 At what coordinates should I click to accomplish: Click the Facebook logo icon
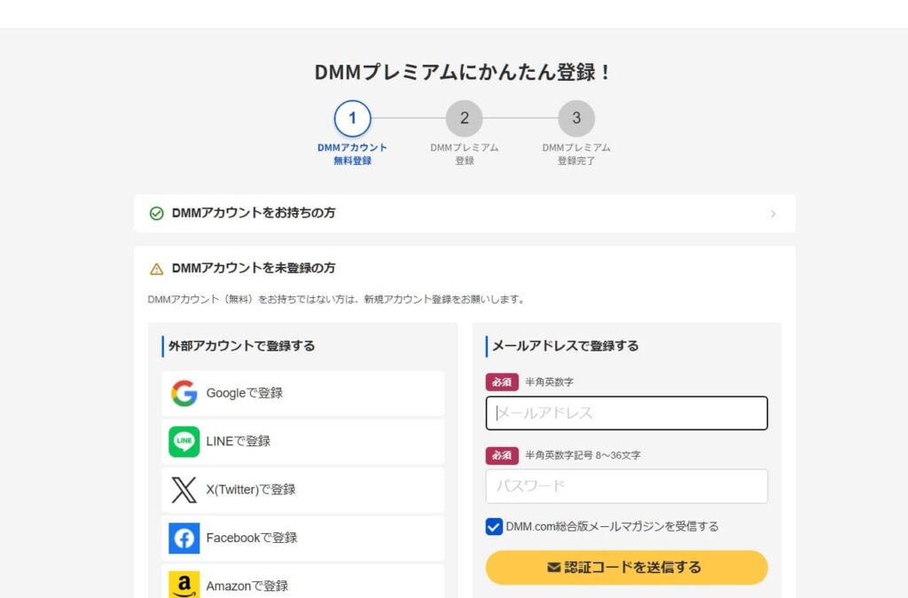click(x=184, y=538)
